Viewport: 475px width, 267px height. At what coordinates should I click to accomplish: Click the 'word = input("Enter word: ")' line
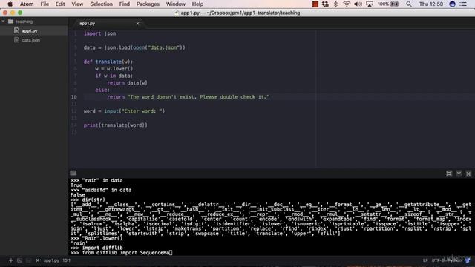click(x=124, y=111)
